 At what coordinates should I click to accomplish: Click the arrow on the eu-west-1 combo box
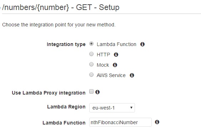pyautogui.click(x=131, y=108)
